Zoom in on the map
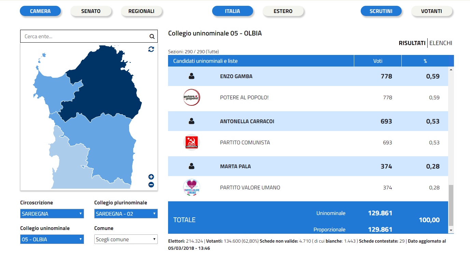The image size is (470, 274). click(x=151, y=177)
